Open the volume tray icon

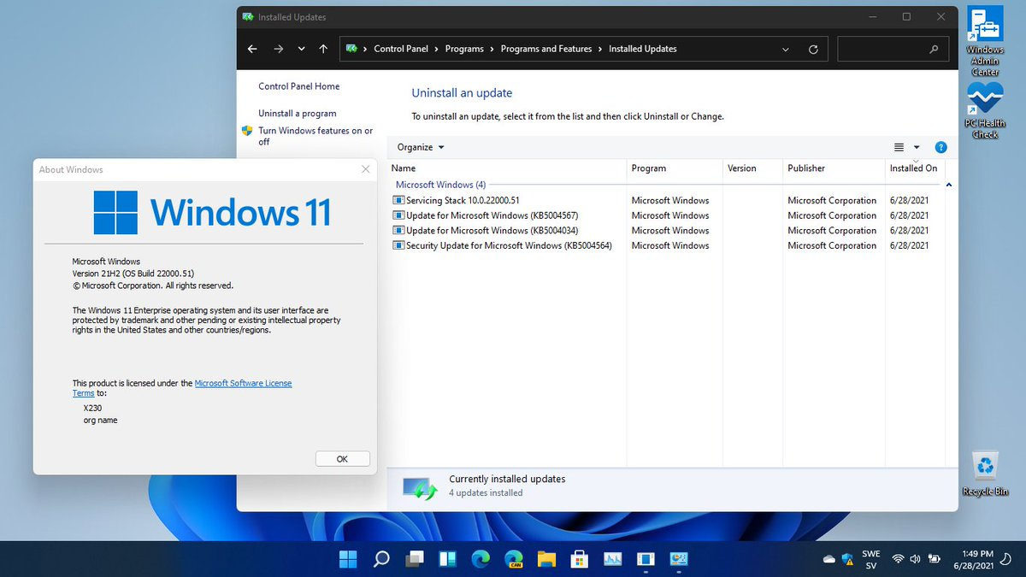pos(915,559)
